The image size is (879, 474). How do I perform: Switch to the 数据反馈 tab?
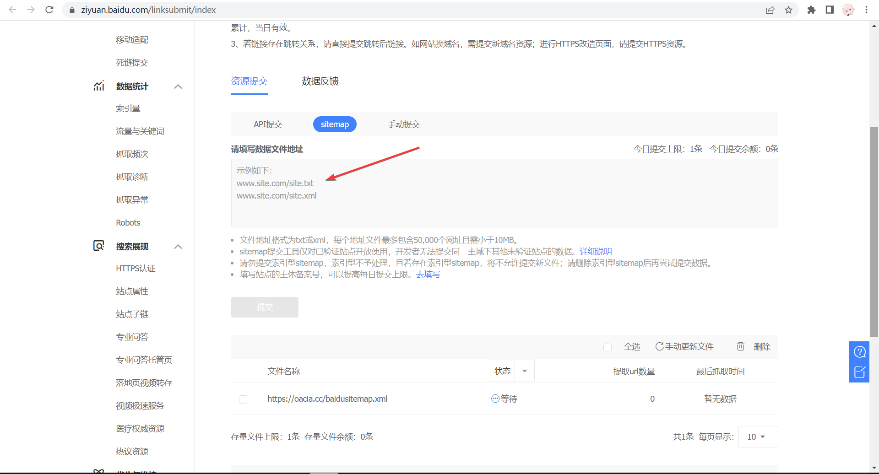click(320, 81)
